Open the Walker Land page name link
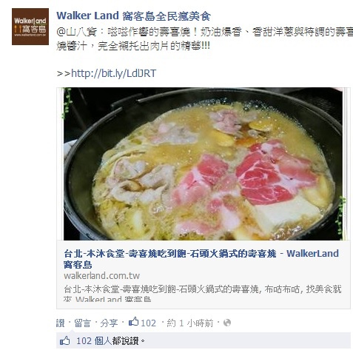 (x=133, y=16)
